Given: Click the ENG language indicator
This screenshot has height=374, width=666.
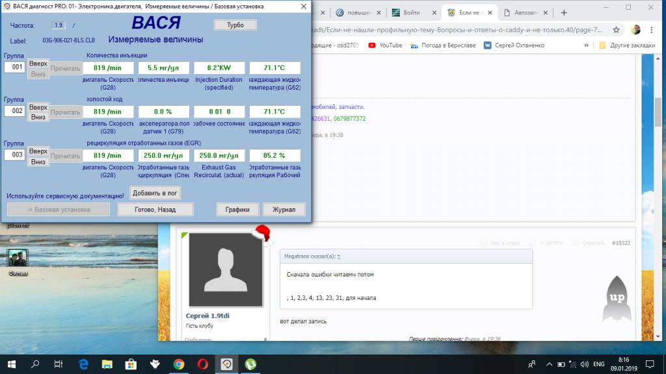Looking at the screenshot, I should point(599,364).
